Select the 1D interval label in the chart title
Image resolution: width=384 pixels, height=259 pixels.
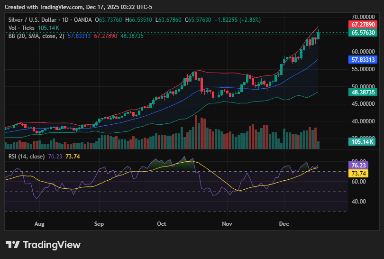(x=64, y=20)
